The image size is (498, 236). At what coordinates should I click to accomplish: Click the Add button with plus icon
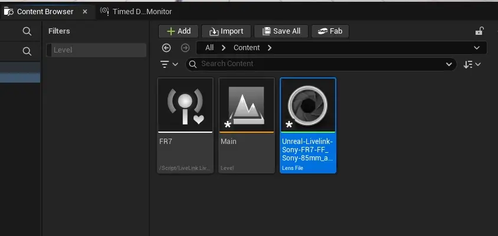tap(178, 31)
